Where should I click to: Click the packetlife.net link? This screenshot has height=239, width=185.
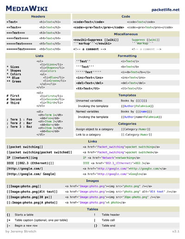(x=166, y=10)
